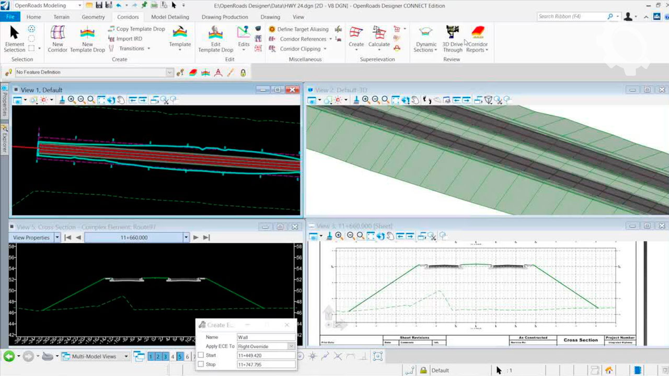This screenshot has height=376, width=669.
Task: Click Import IRD in Create group
Action: (129, 39)
